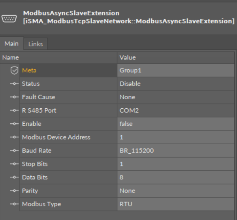
Task: Toggle the Enable value false
Action: point(176,124)
